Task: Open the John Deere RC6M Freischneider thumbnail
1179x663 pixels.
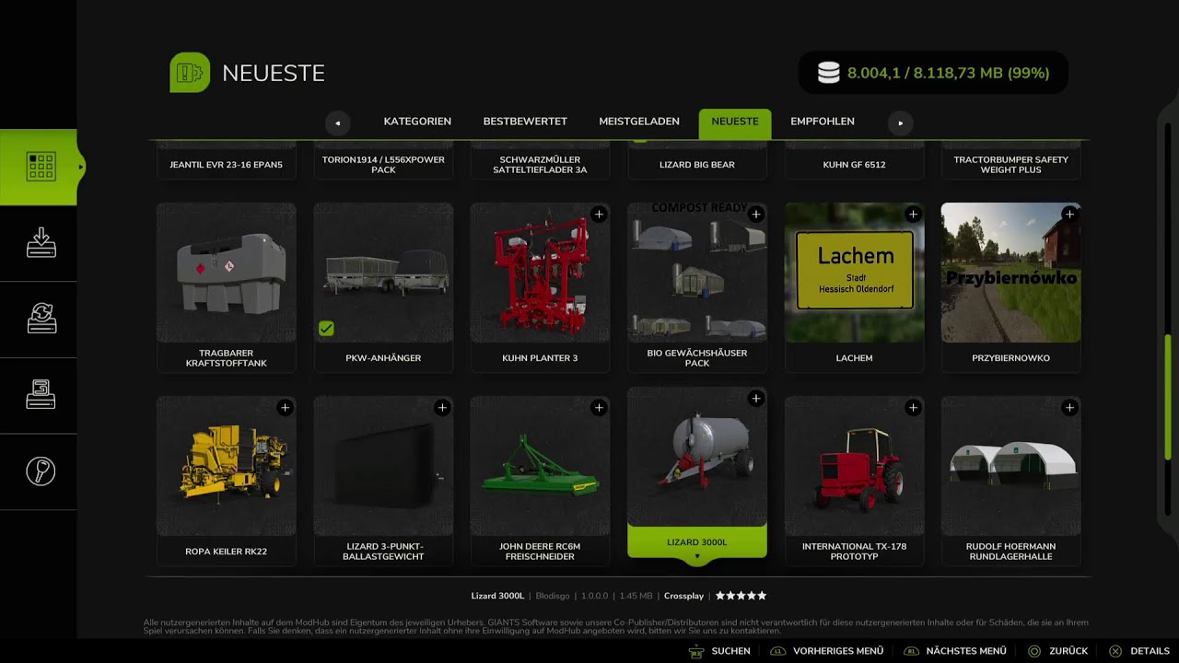Action: click(540, 466)
